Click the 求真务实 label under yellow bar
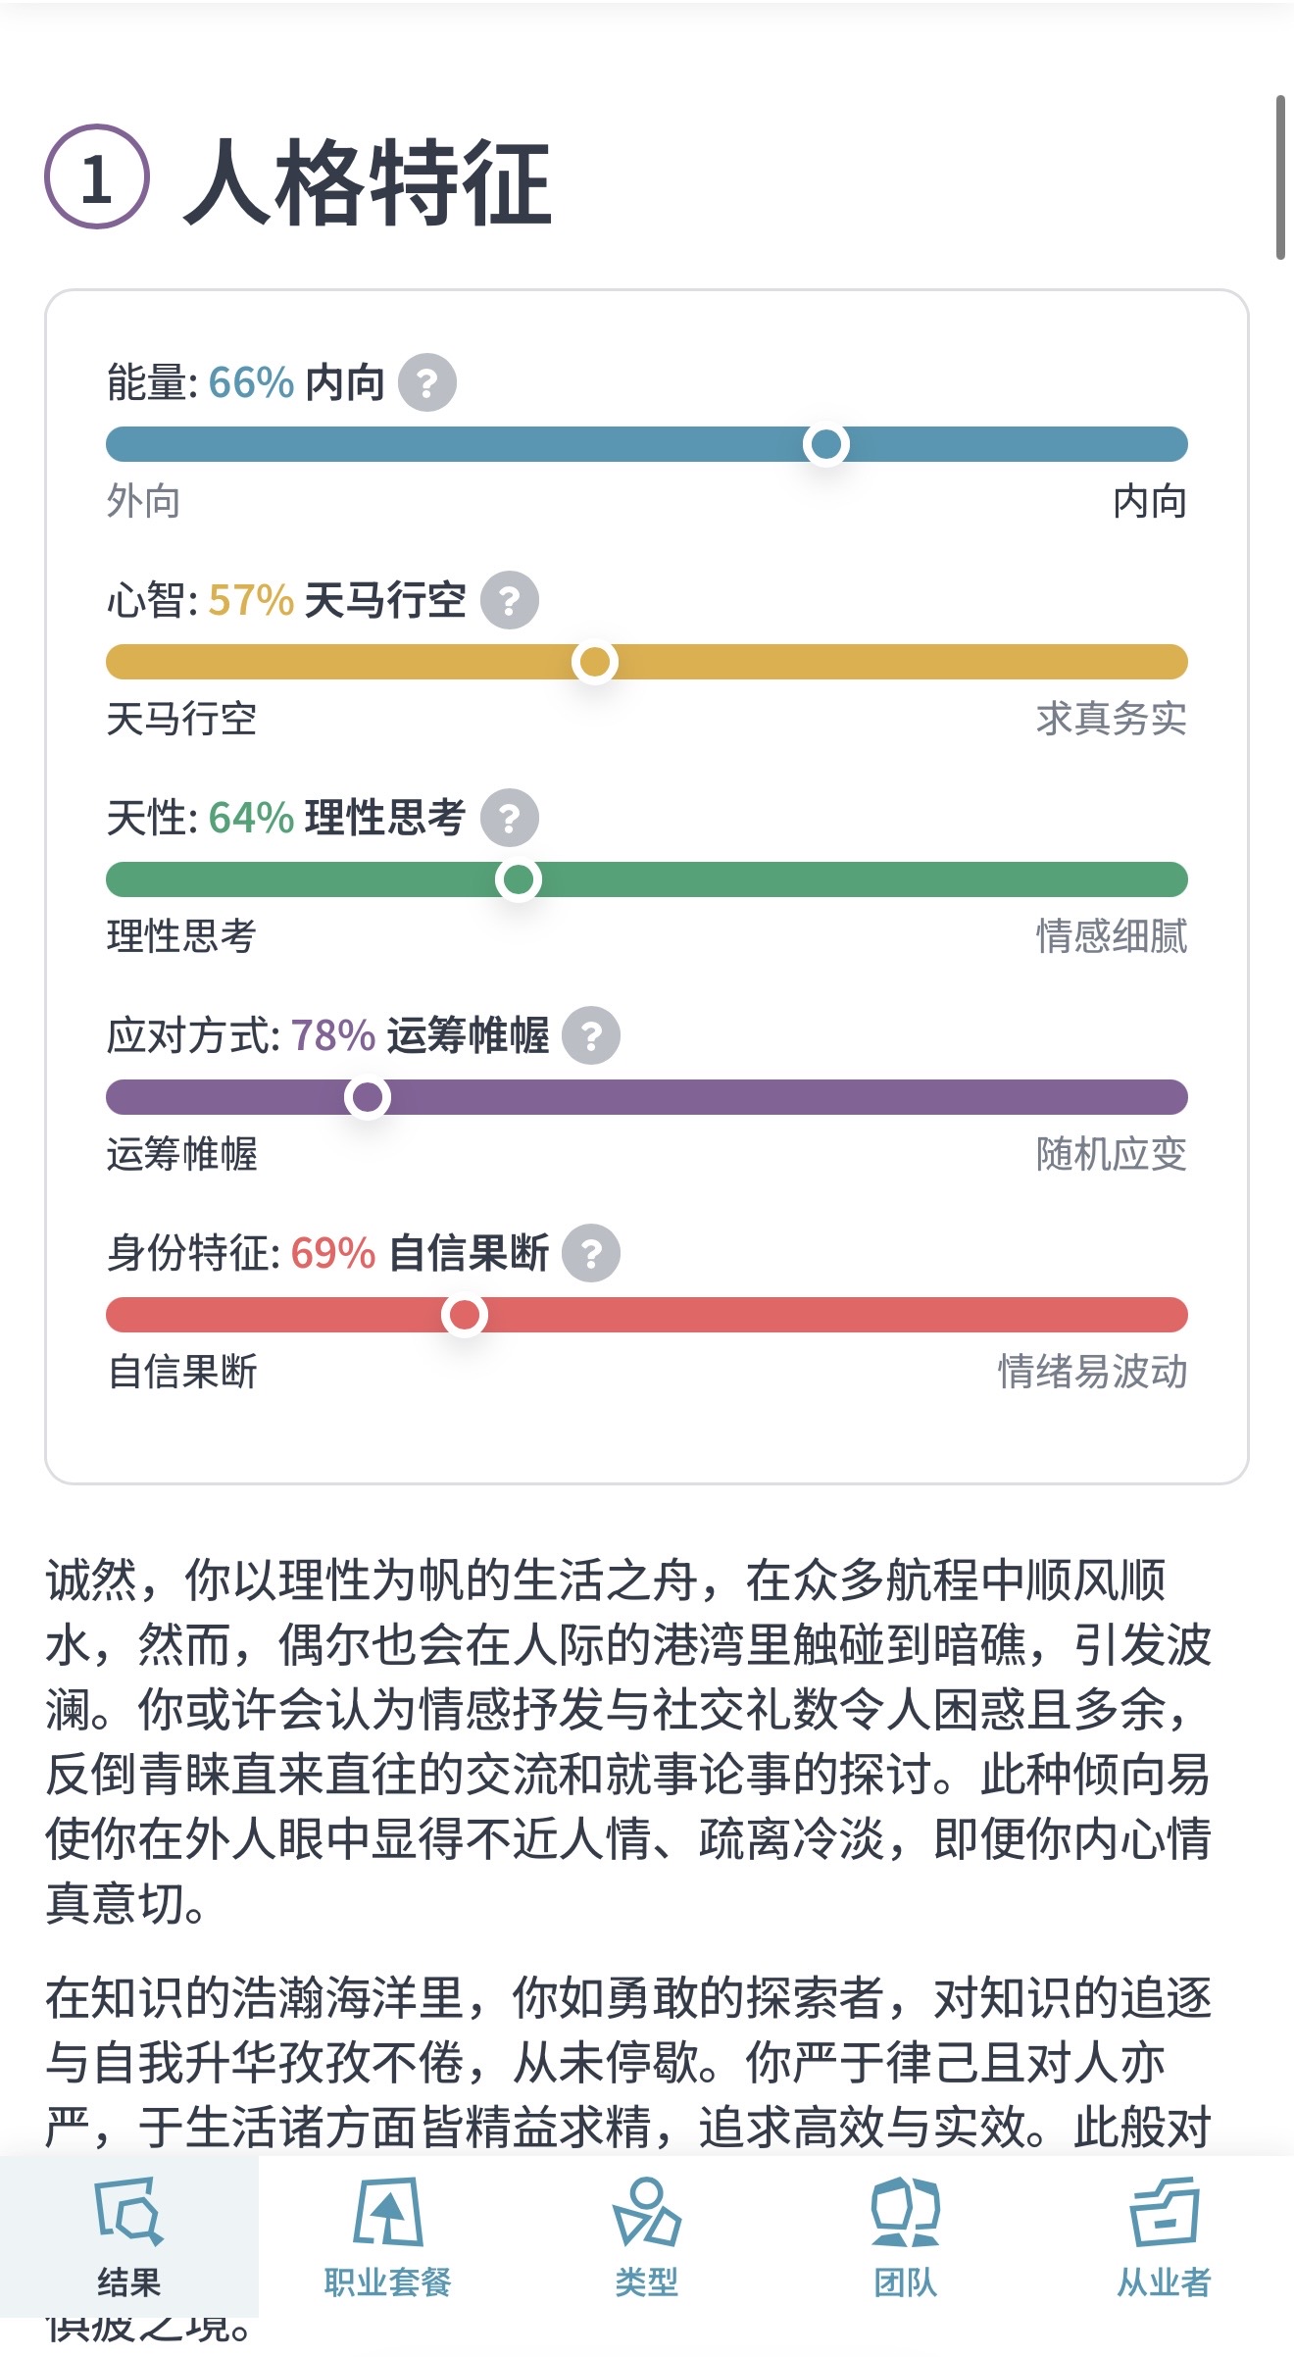The height and width of the screenshot is (2357, 1294). click(1111, 720)
